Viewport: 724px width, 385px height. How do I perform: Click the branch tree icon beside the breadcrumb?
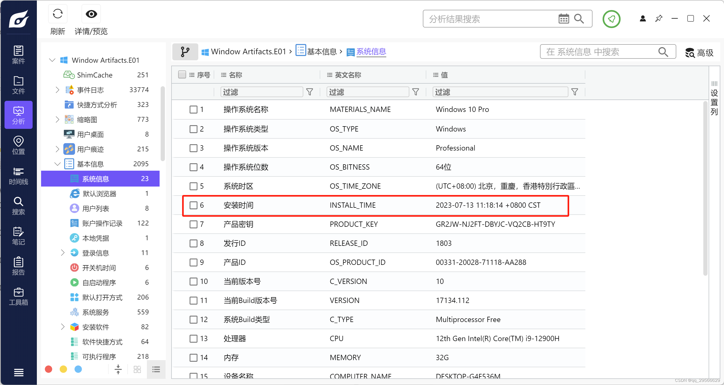pyautogui.click(x=185, y=52)
